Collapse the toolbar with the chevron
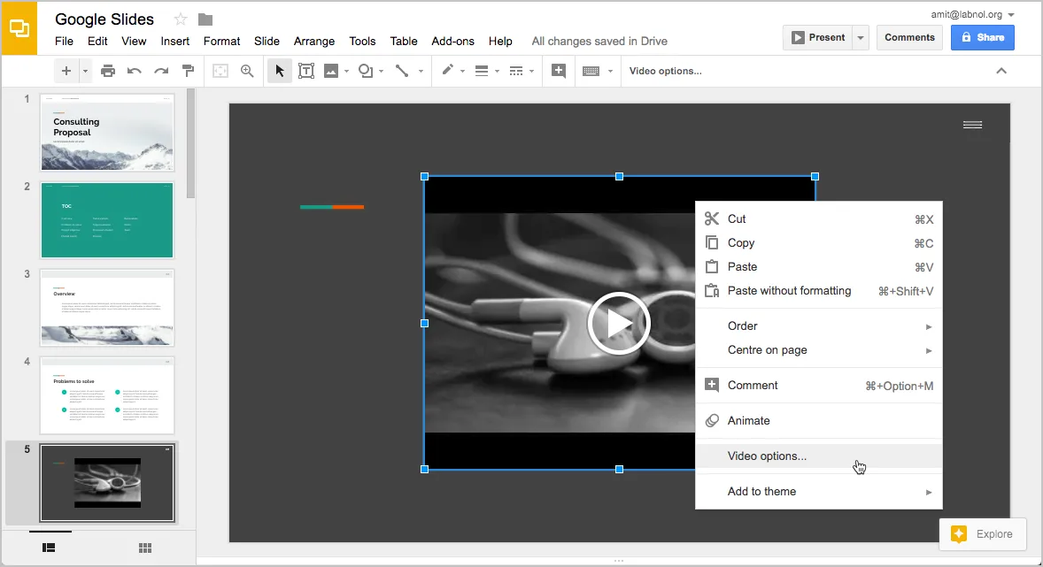The image size is (1043, 567). click(x=1001, y=71)
